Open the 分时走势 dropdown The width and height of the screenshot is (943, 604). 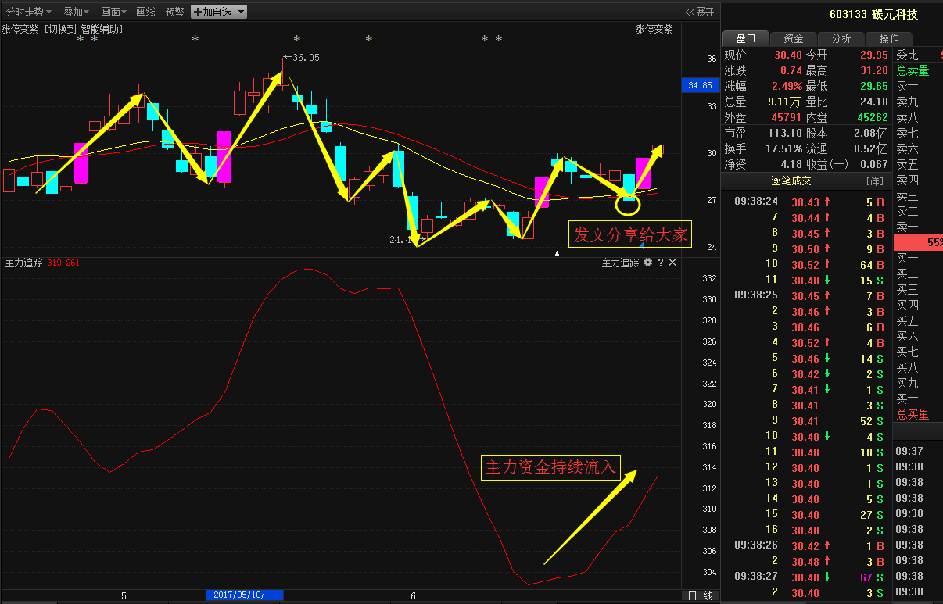click(x=29, y=12)
